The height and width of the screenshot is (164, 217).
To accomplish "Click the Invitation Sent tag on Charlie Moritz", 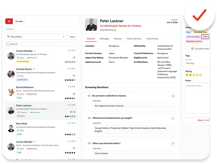I will point(22,80).
